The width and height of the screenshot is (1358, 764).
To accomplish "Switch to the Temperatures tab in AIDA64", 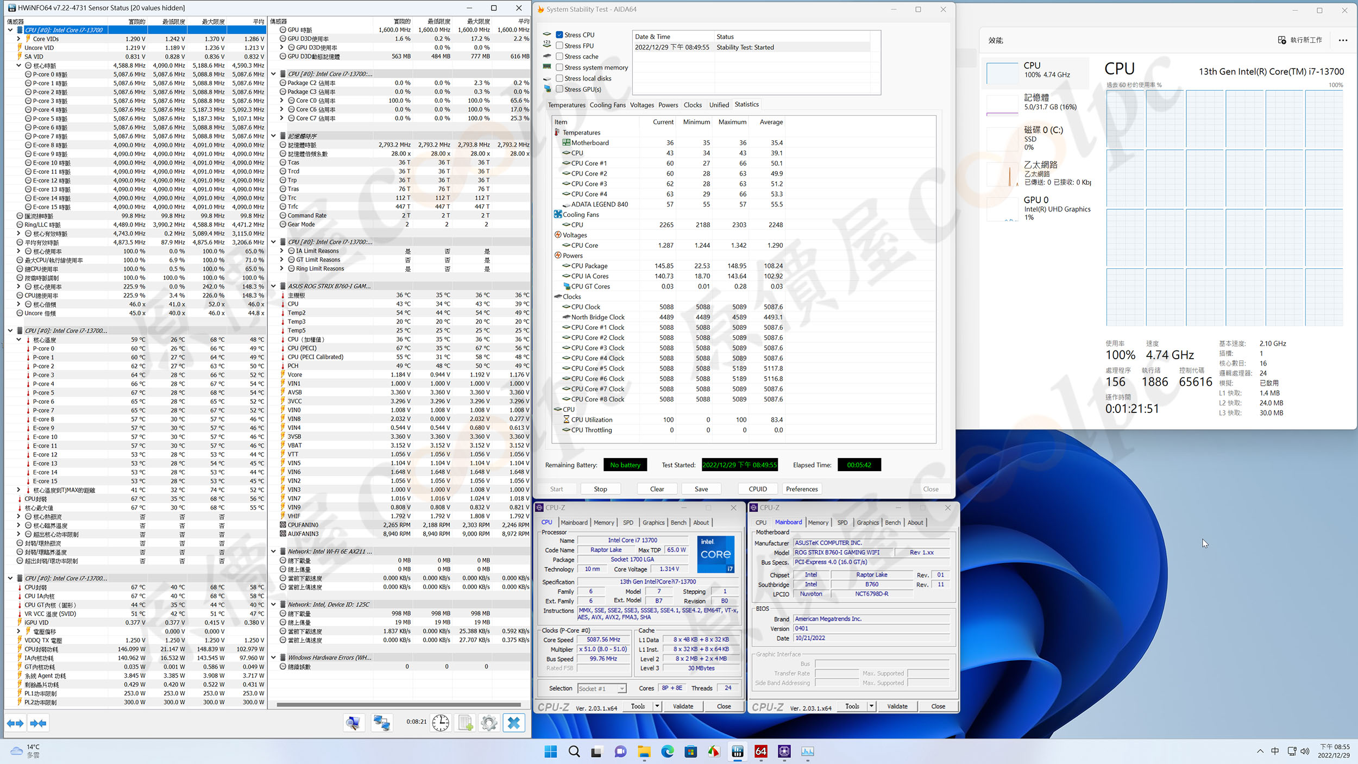I will point(567,105).
